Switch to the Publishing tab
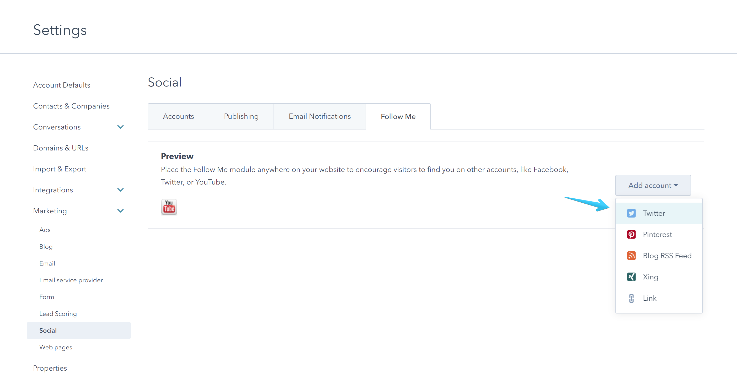The height and width of the screenshot is (379, 737). [x=241, y=116]
